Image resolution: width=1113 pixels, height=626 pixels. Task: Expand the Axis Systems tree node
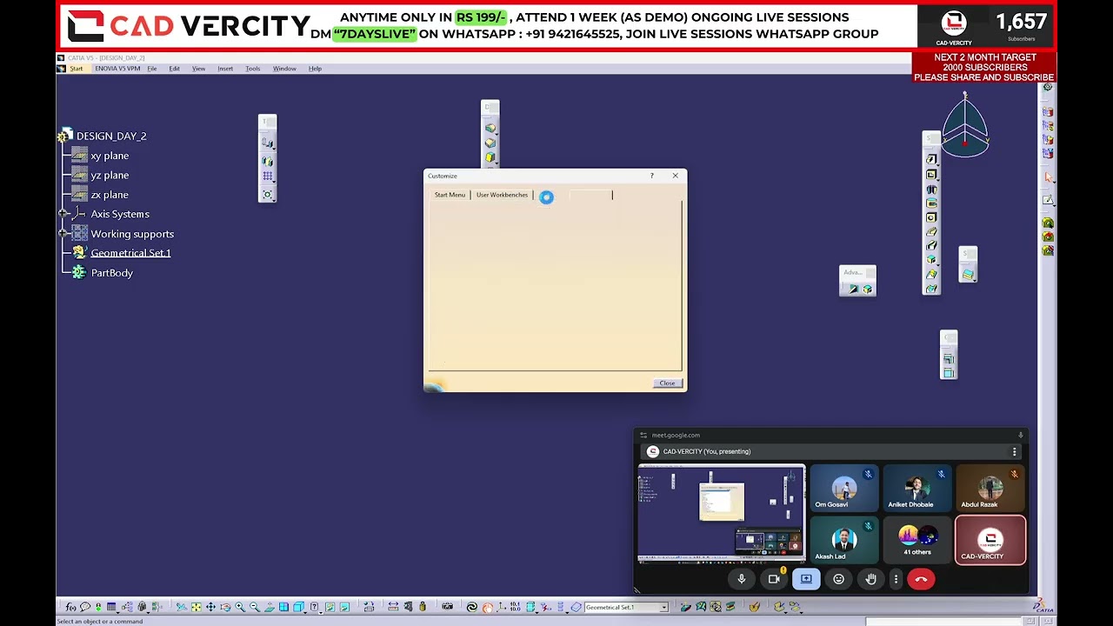click(63, 214)
